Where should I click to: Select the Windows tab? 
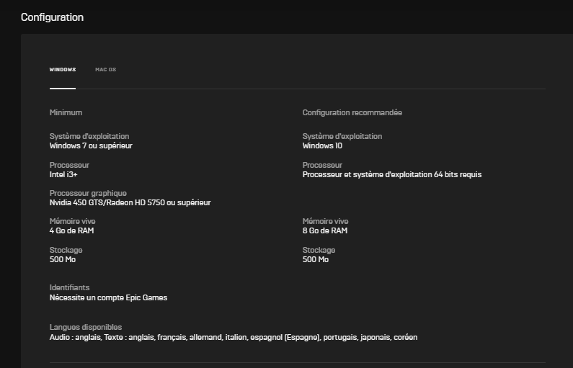[x=63, y=69]
